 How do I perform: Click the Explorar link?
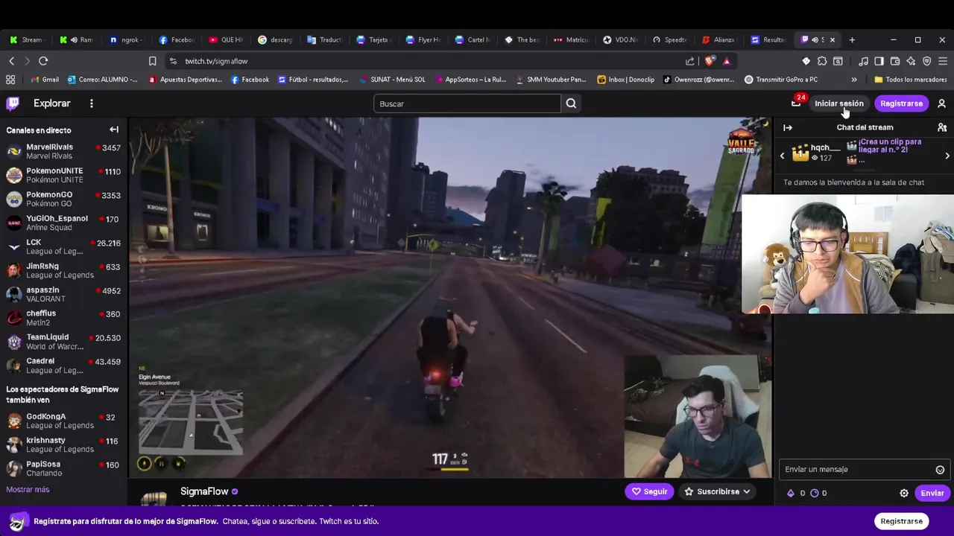(51, 103)
